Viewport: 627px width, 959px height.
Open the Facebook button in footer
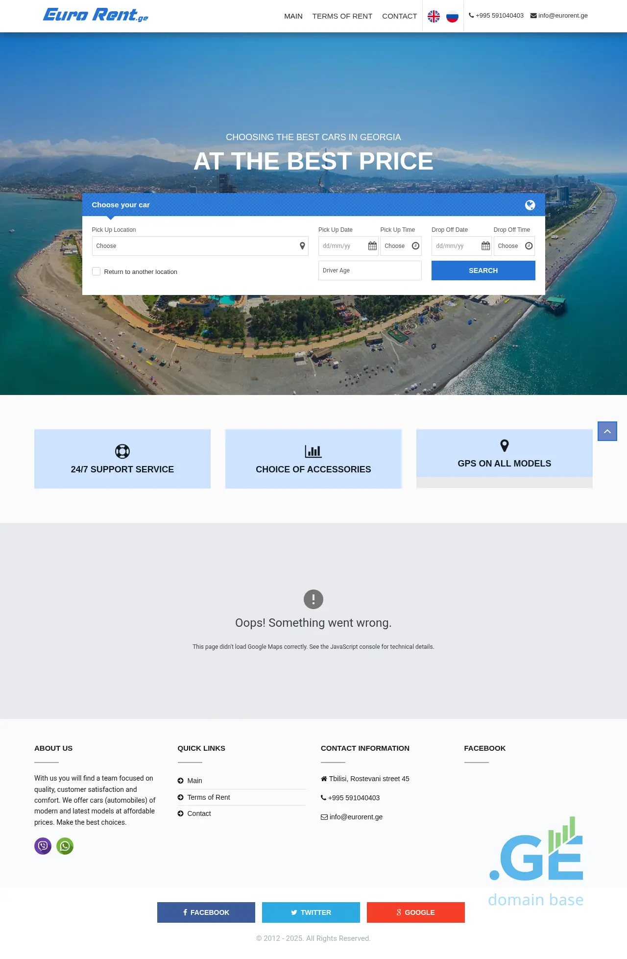click(x=206, y=912)
